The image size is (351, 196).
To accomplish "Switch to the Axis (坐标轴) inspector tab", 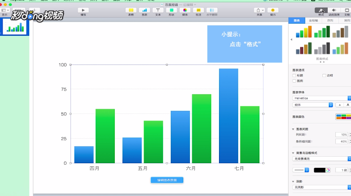I will [313, 20].
